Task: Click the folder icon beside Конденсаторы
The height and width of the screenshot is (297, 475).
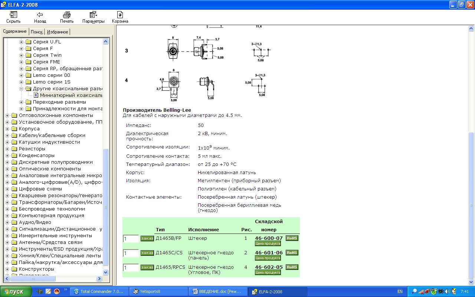Action: [14, 156]
